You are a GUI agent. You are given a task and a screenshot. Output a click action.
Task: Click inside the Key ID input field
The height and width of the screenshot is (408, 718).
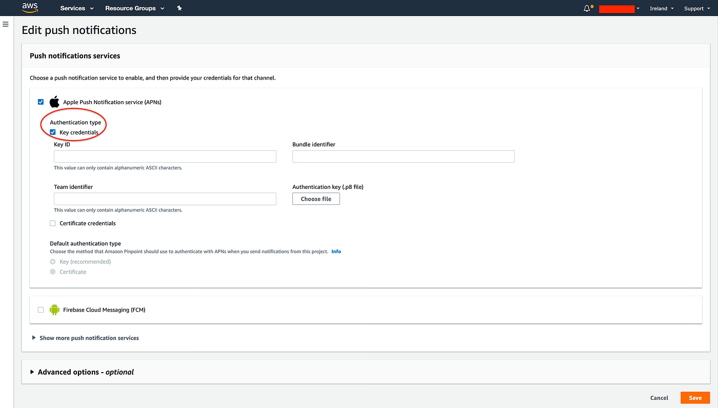[165, 156]
